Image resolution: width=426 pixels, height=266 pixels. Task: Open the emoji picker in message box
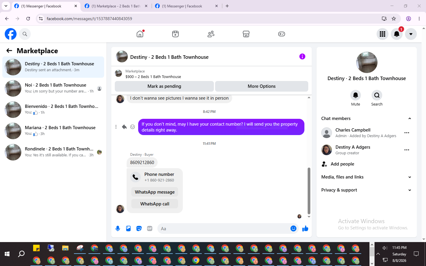pyautogui.click(x=293, y=228)
